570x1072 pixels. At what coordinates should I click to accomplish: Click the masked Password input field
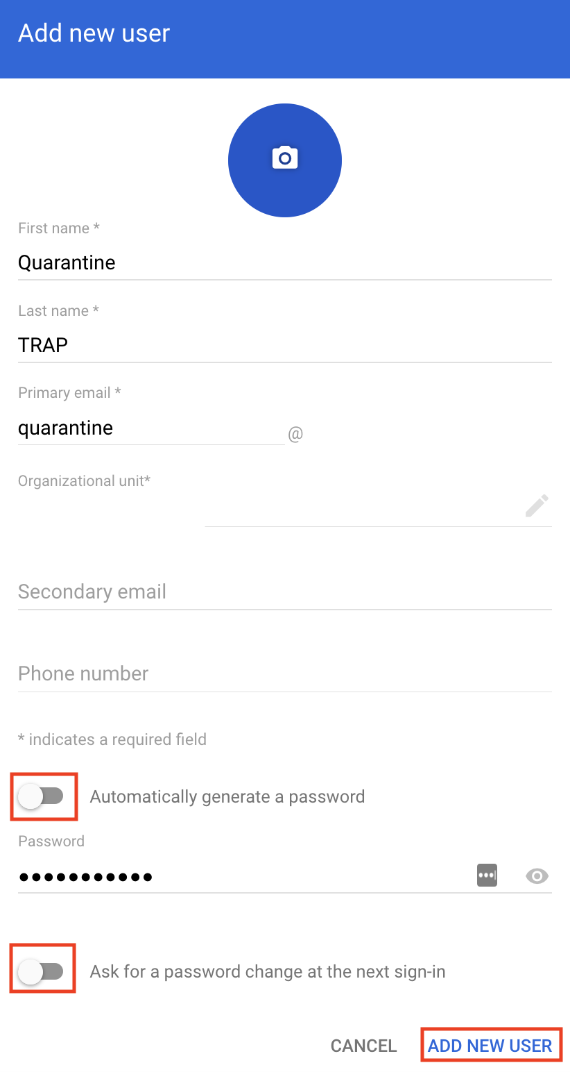pos(243,876)
